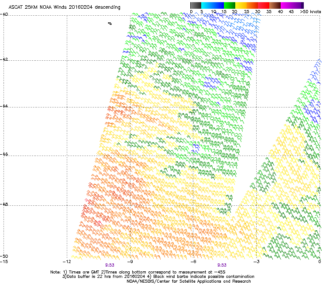The height and width of the screenshot is (284, 323).
Task: Click the -42 latitude axis label
Action: (4, 59)
